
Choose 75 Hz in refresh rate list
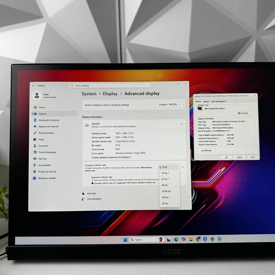point(169,167)
